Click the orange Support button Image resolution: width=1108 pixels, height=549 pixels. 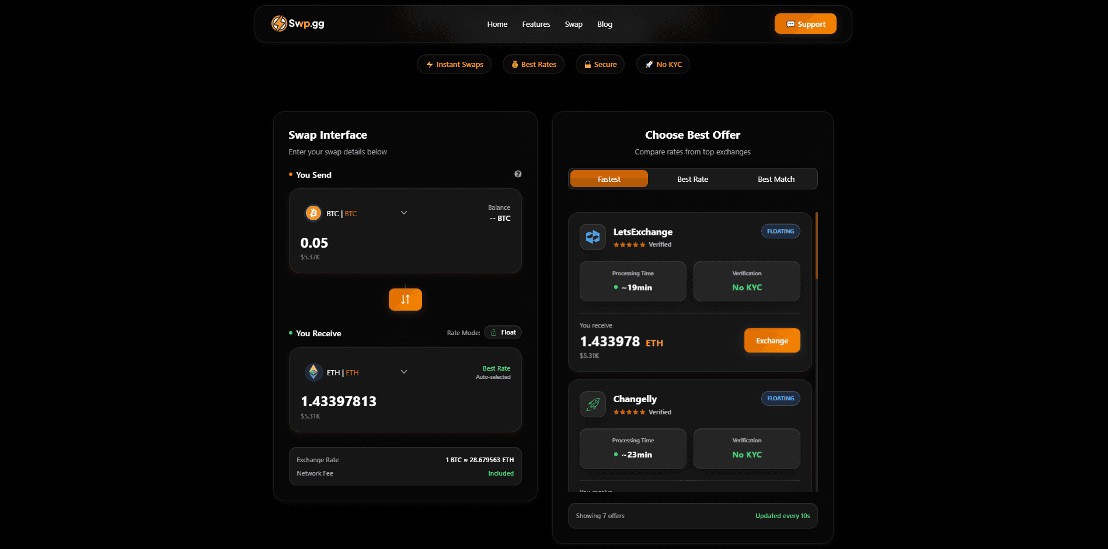coord(805,24)
